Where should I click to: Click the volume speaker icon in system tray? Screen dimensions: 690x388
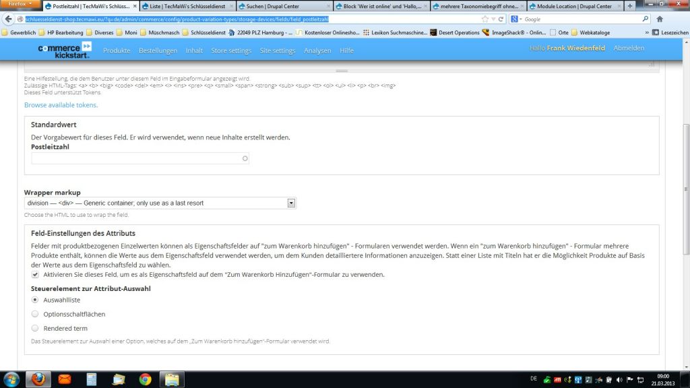click(619, 379)
